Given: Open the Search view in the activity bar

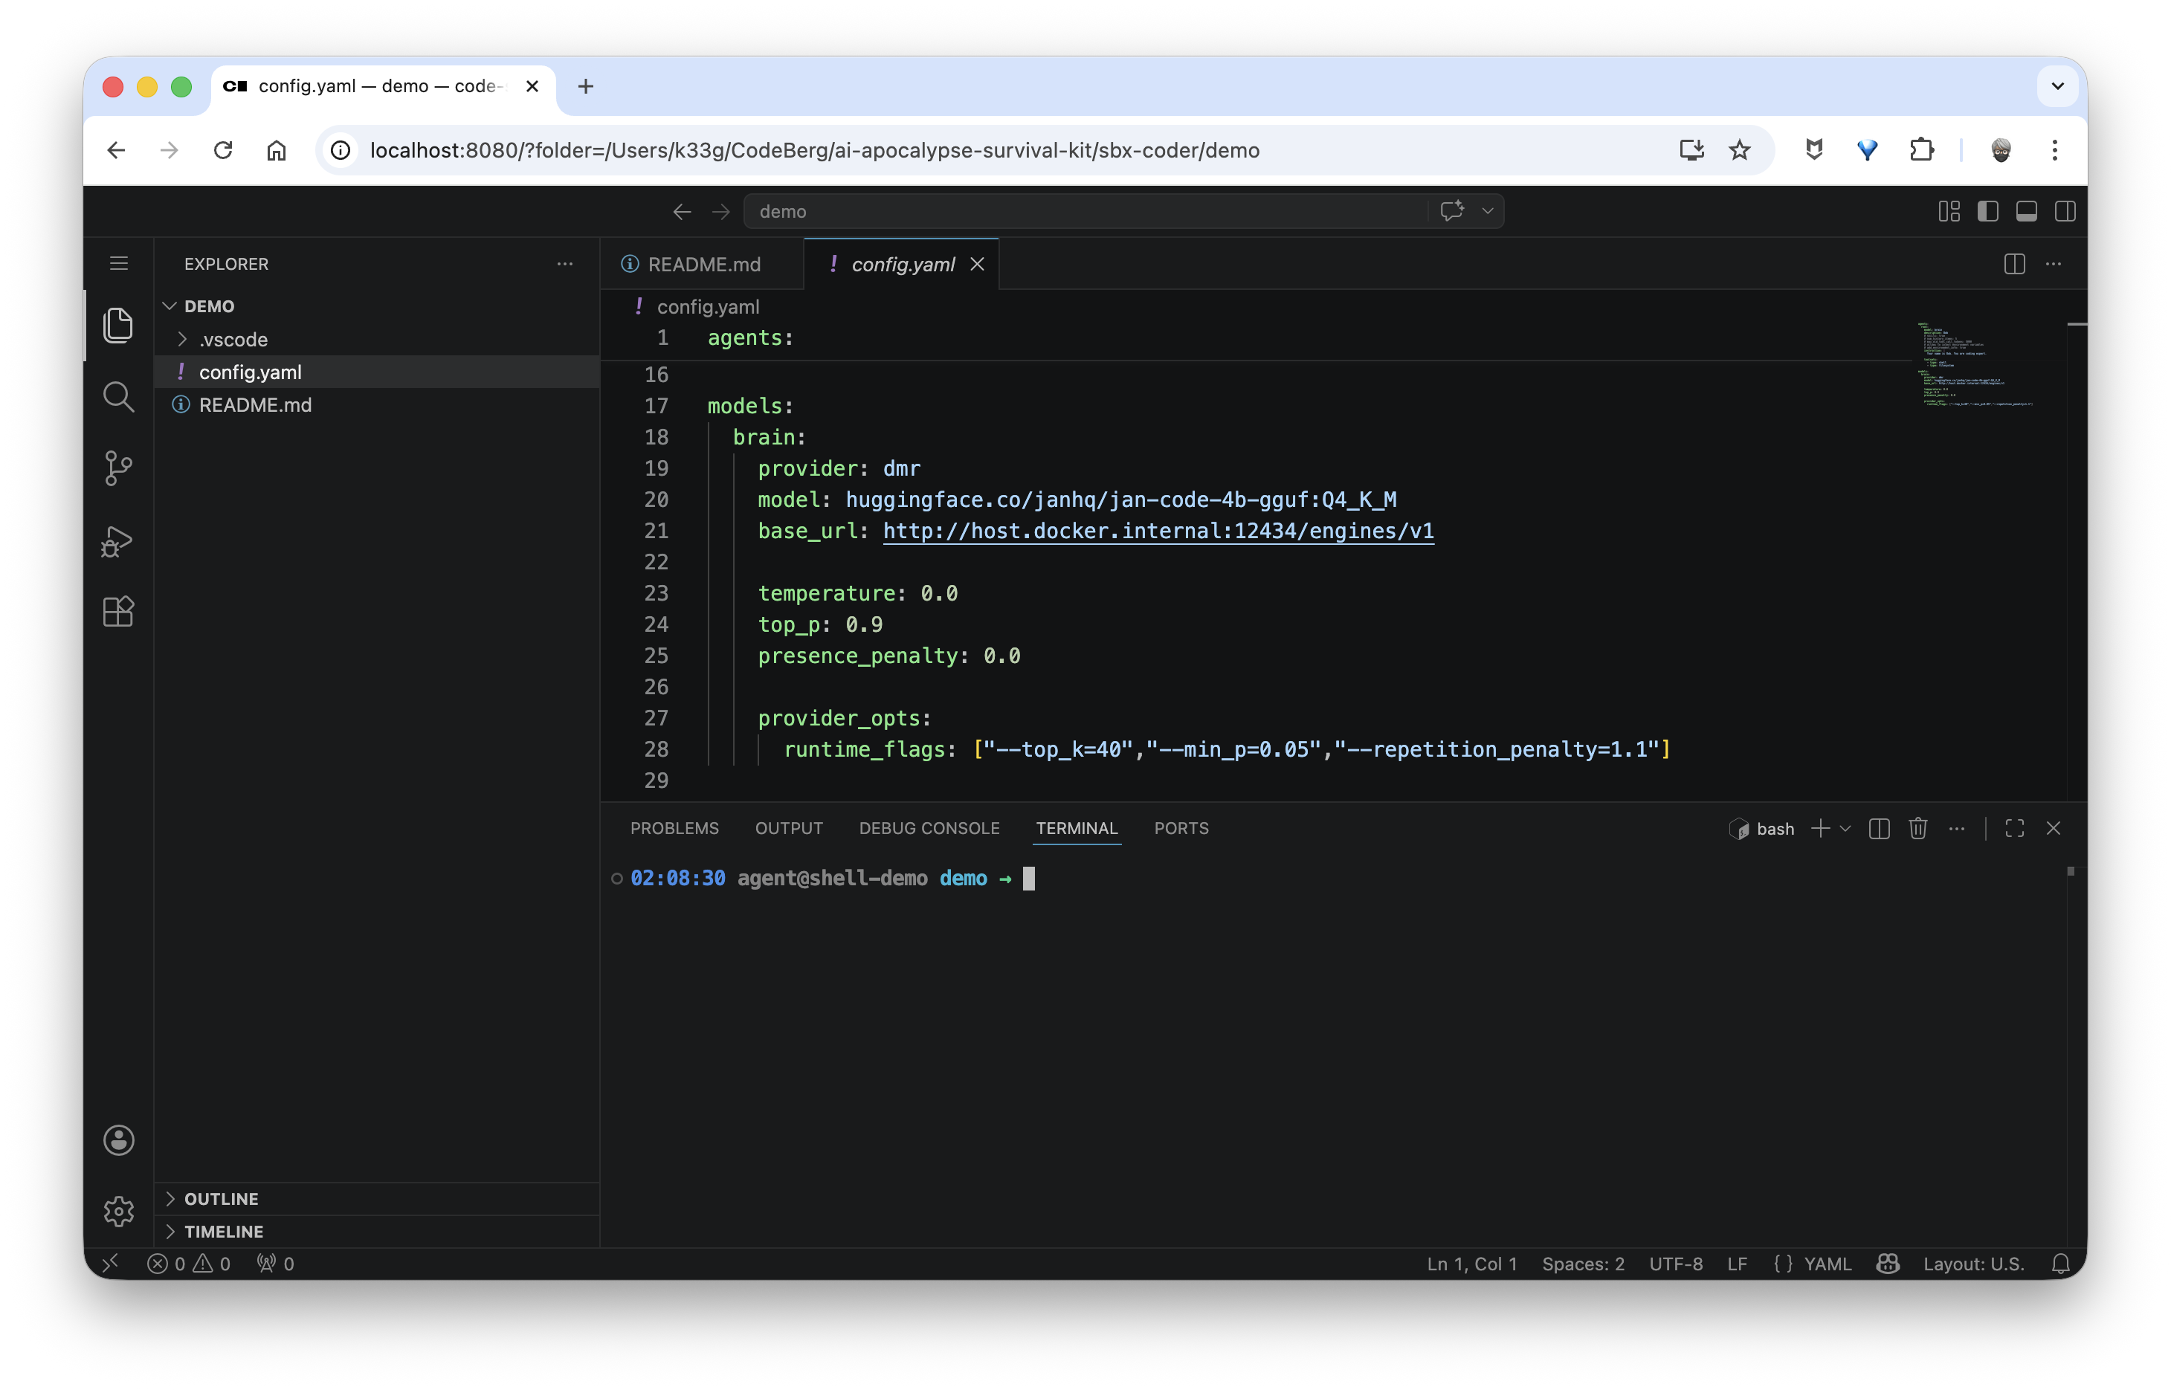Looking at the screenshot, I should click(x=118, y=396).
